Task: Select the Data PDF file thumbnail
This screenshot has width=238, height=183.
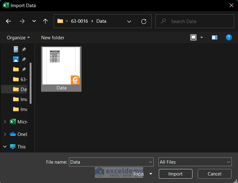Action: click(x=61, y=69)
